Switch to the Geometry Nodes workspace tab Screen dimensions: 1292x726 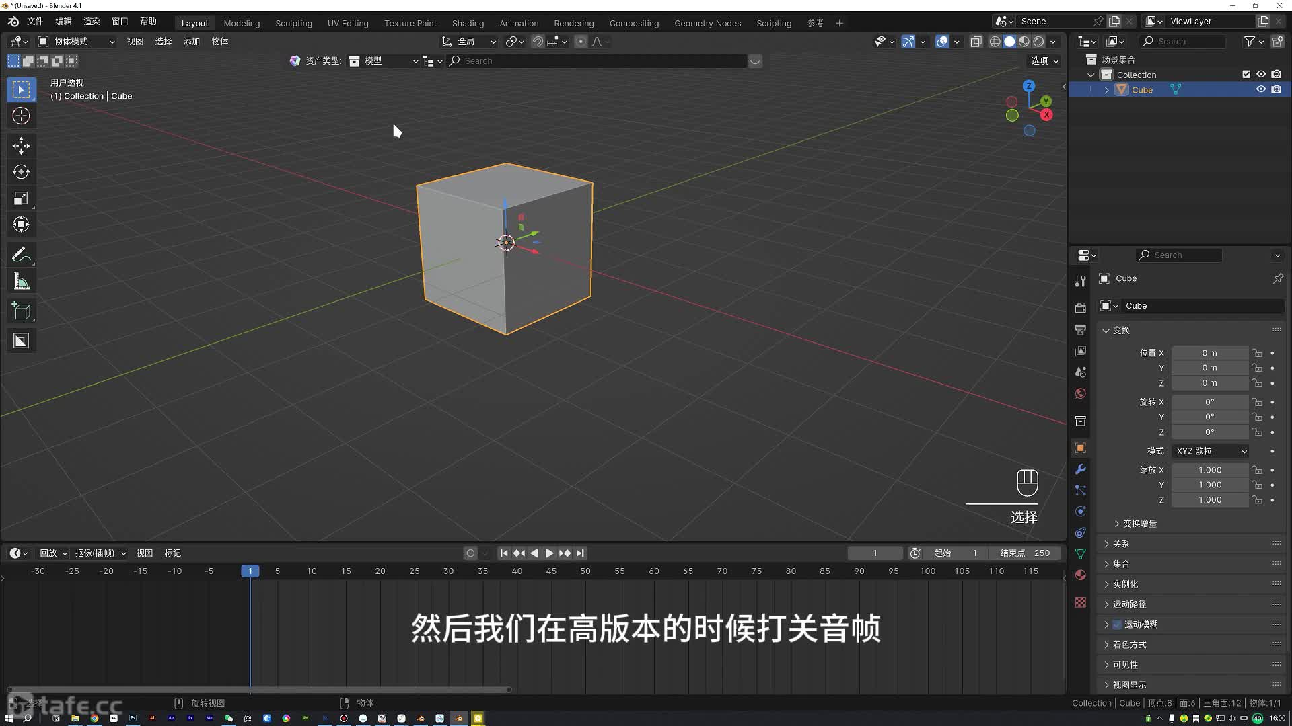pyautogui.click(x=707, y=23)
